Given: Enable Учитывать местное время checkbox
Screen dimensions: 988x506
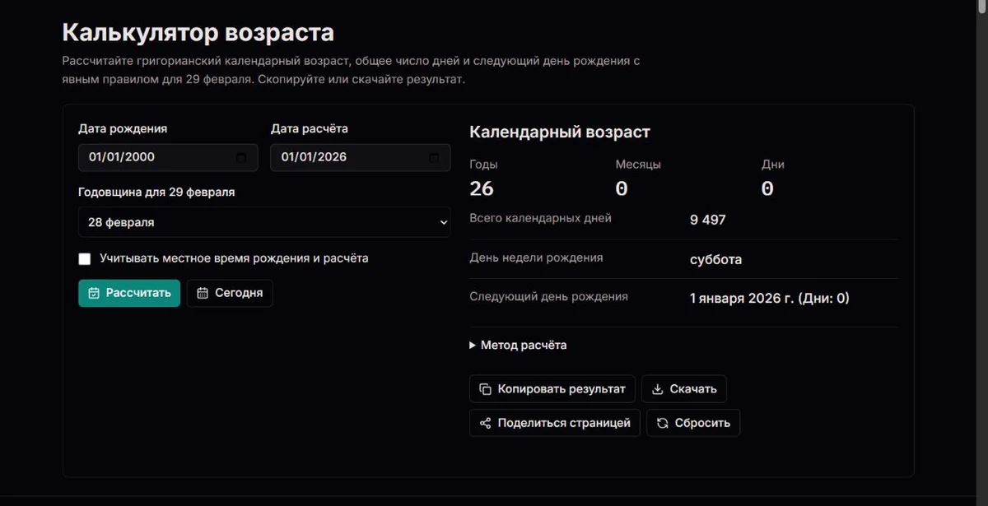Looking at the screenshot, I should pyautogui.click(x=85, y=258).
